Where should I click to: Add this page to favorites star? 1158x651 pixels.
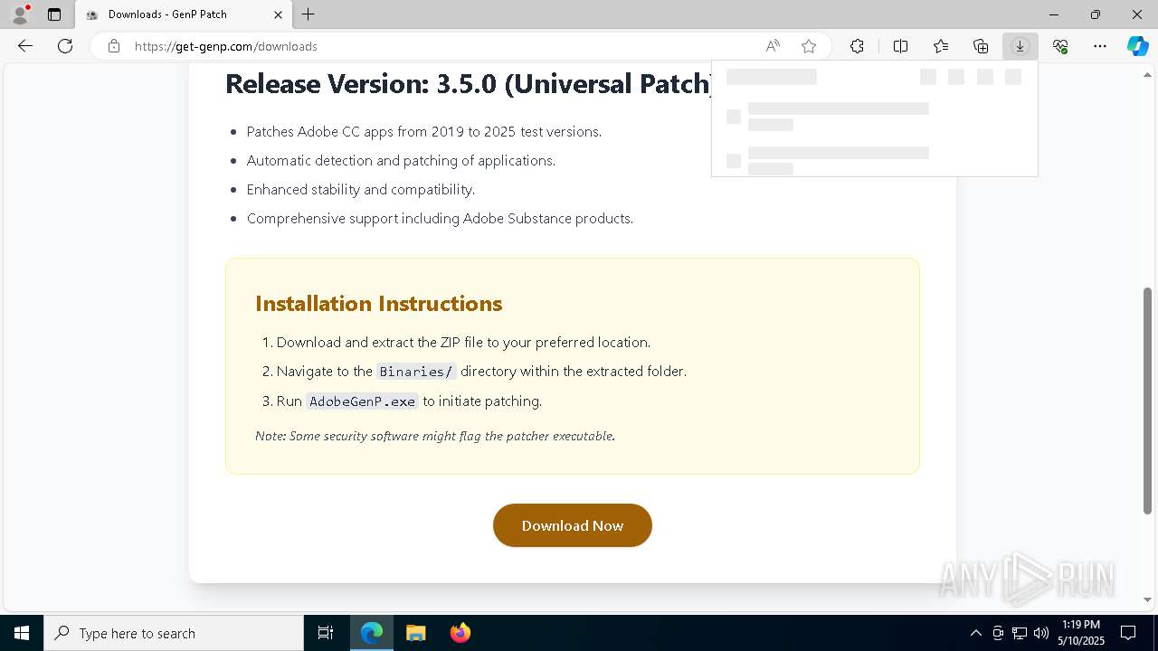(x=809, y=46)
